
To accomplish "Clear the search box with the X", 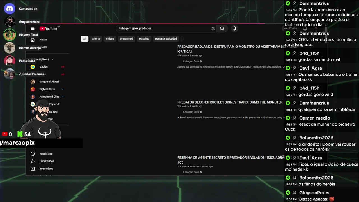I will pyautogui.click(x=213, y=29).
